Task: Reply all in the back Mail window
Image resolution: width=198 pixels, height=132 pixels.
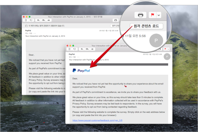Action: click(43, 20)
